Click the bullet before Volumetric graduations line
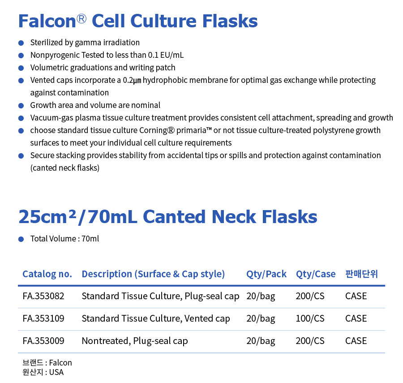 tap(21, 68)
